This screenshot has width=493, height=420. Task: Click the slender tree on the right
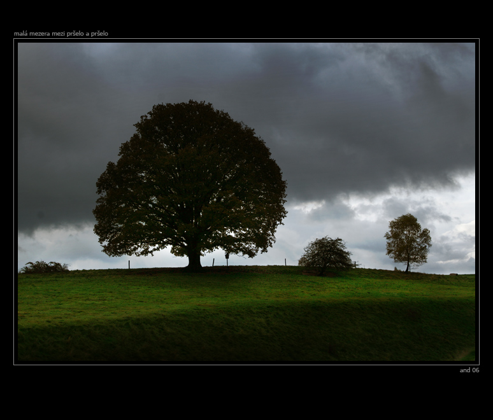[408, 242]
